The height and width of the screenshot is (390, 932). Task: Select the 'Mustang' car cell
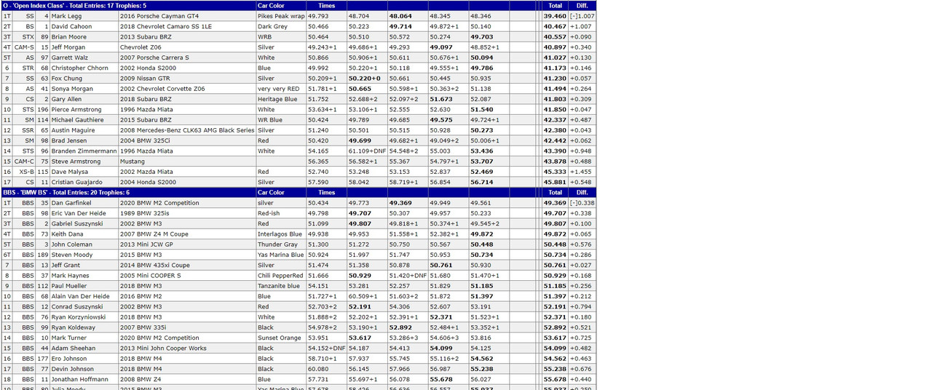(133, 162)
